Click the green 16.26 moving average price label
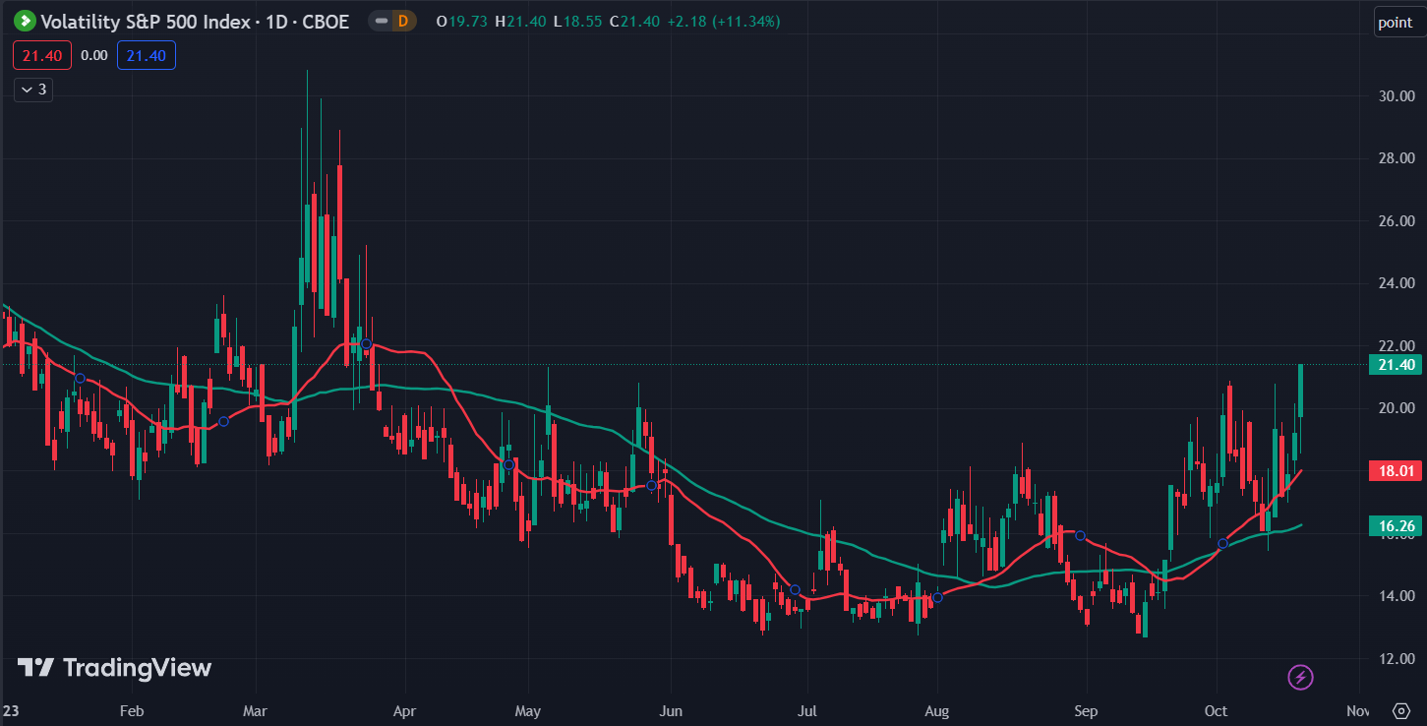1427x726 pixels. pyautogui.click(x=1396, y=527)
